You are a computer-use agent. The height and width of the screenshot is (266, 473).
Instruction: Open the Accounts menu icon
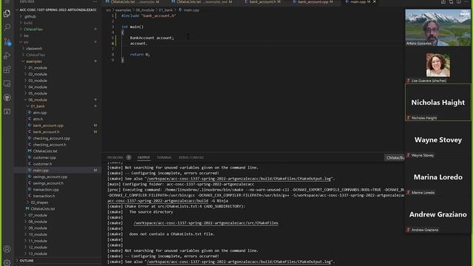(x=7, y=249)
